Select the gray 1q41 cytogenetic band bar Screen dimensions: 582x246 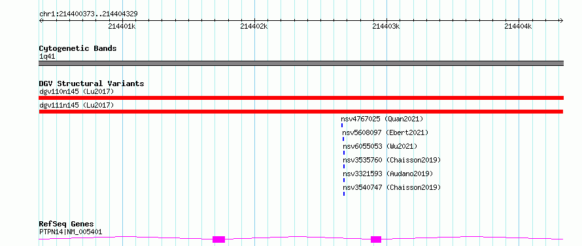click(x=301, y=63)
